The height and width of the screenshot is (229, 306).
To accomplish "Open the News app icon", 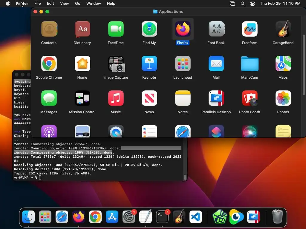I will tap(149, 98).
